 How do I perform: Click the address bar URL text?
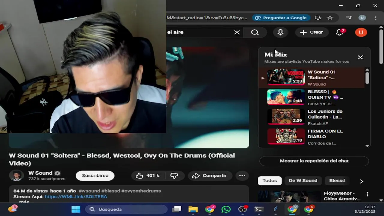pos(207,18)
